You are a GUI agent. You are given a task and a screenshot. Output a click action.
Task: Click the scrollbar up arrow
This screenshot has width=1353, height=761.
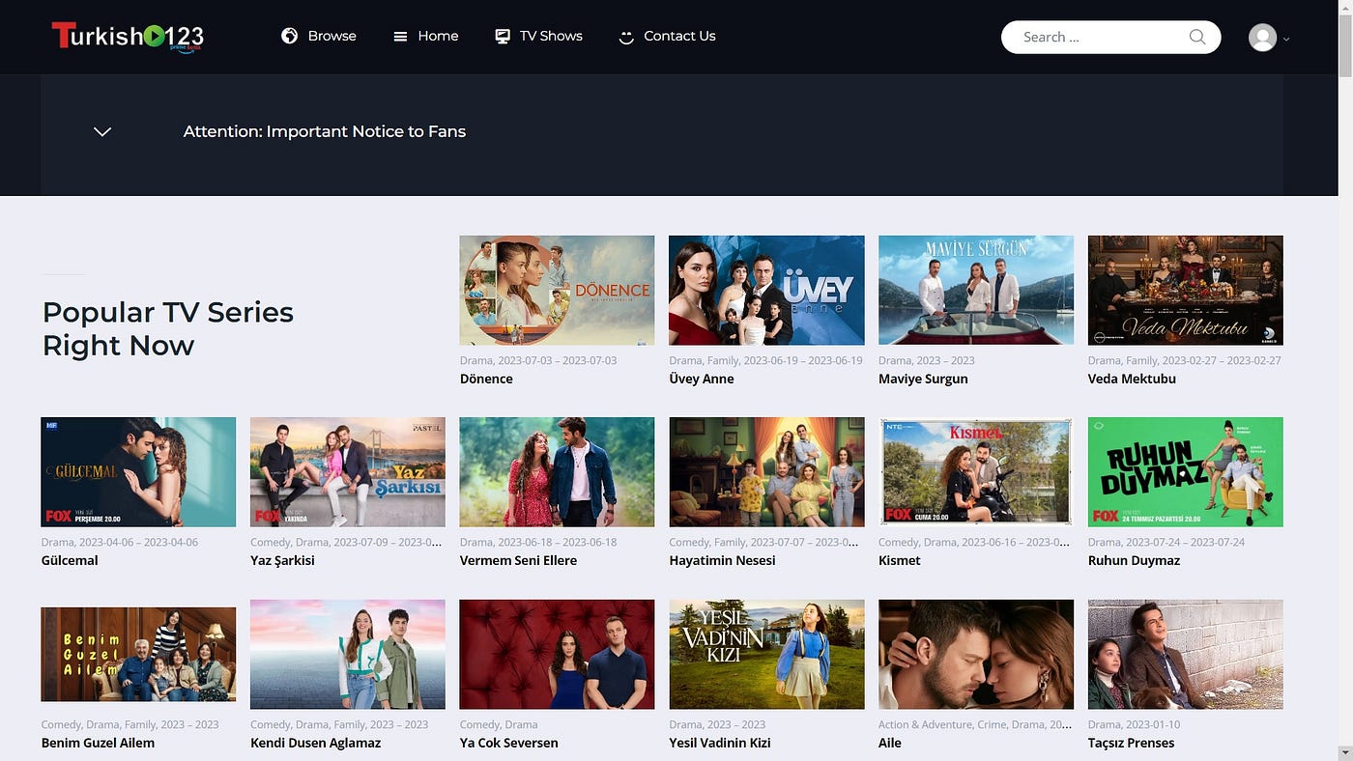[1345, 7]
